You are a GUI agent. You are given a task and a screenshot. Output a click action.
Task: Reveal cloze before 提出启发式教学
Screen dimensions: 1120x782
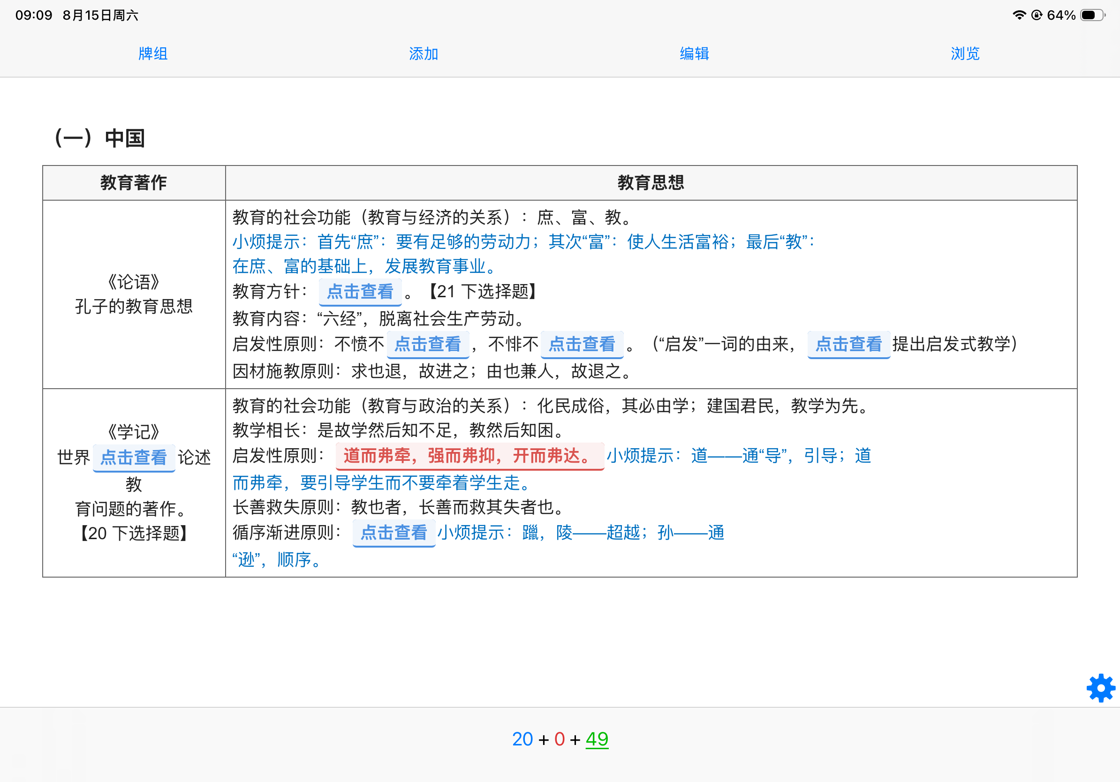849,344
